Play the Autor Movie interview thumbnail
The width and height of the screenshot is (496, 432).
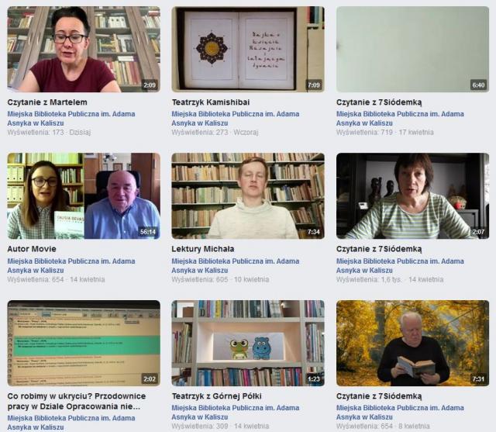84,196
